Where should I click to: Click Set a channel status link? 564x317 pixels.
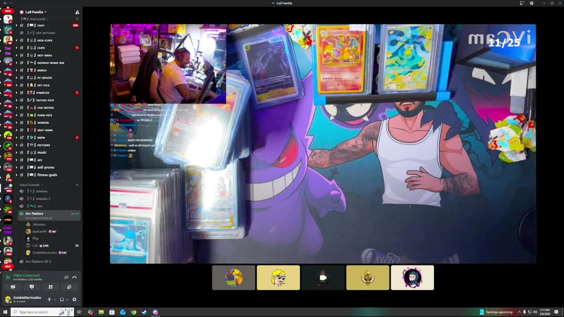(39, 218)
